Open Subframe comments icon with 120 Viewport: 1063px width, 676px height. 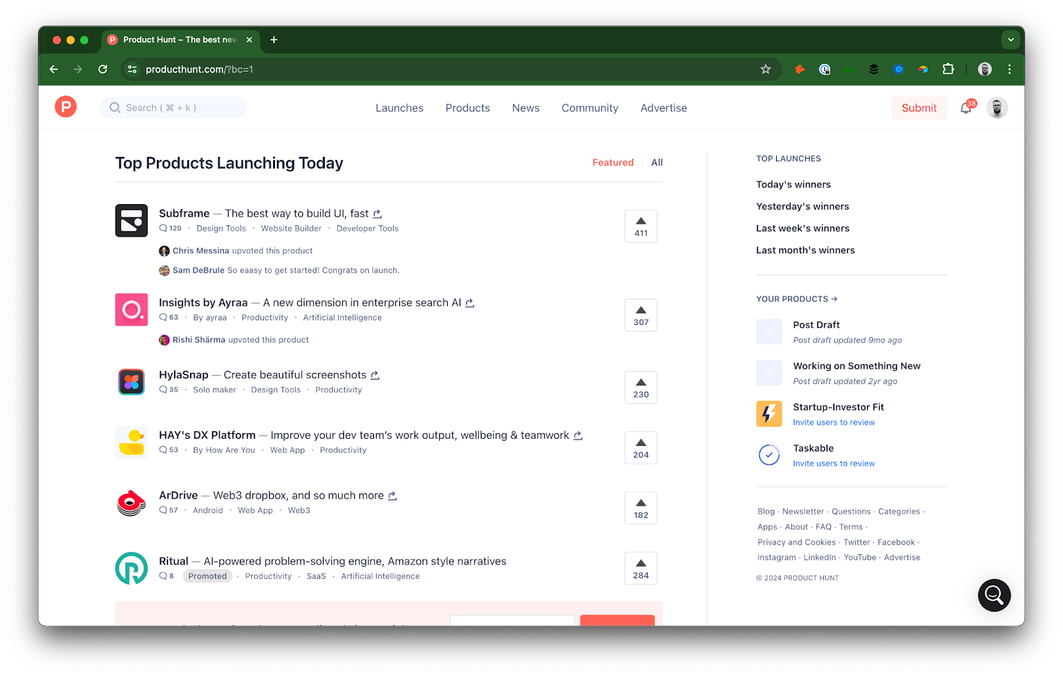(170, 229)
